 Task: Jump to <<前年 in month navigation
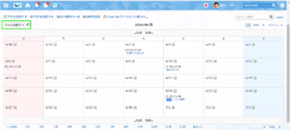pyautogui.click(x=12, y=127)
